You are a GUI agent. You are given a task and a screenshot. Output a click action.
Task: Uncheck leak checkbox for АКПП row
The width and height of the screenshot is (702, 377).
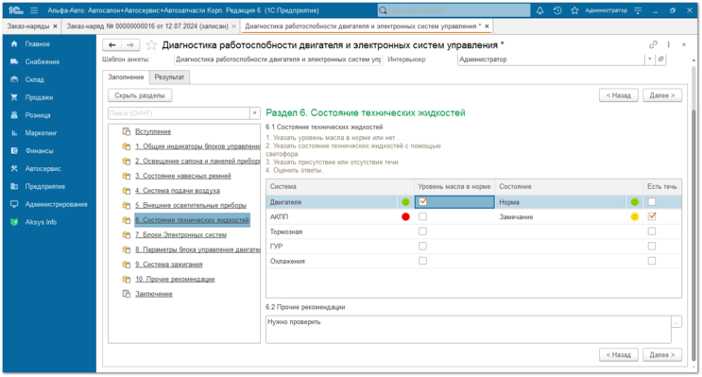(652, 216)
